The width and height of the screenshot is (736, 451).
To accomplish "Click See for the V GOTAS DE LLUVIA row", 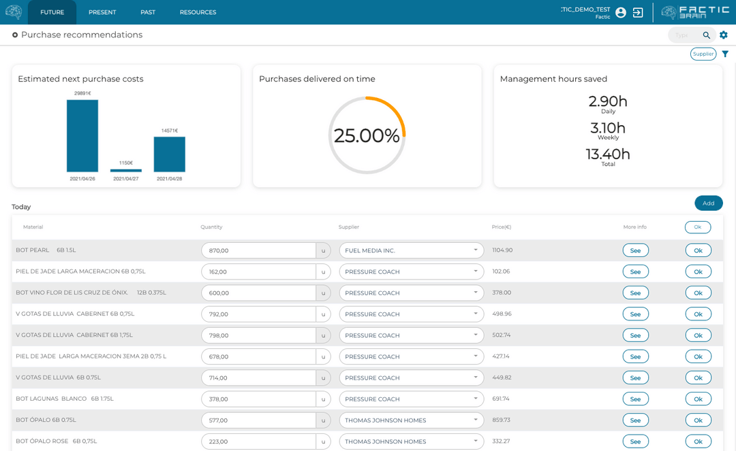I will pos(635,314).
